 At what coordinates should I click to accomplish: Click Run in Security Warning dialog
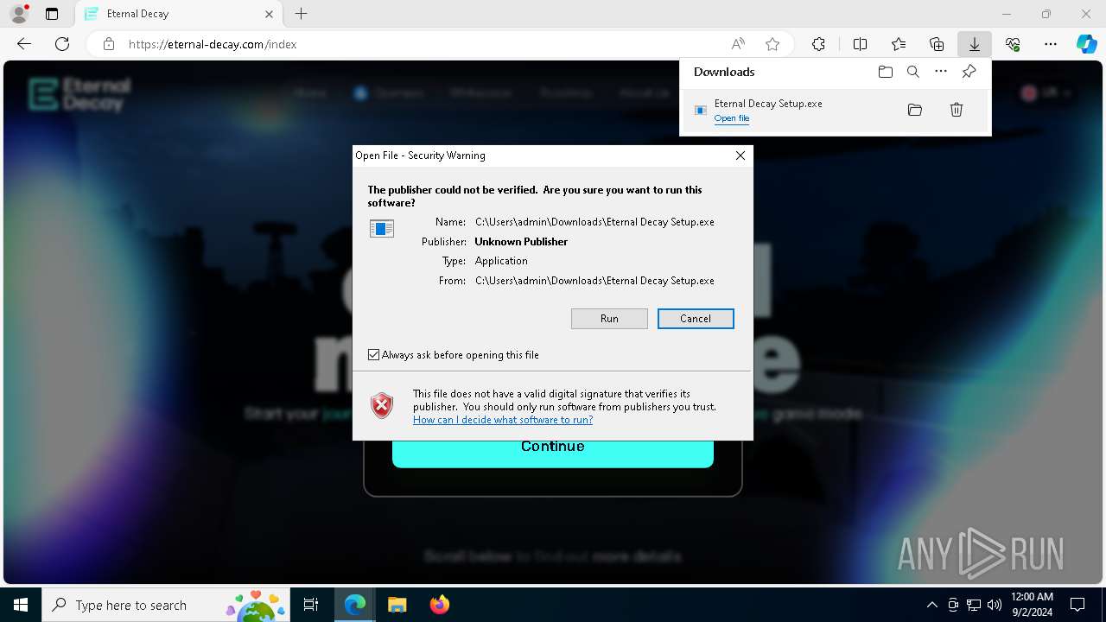pyautogui.click(x=609, y=319)
